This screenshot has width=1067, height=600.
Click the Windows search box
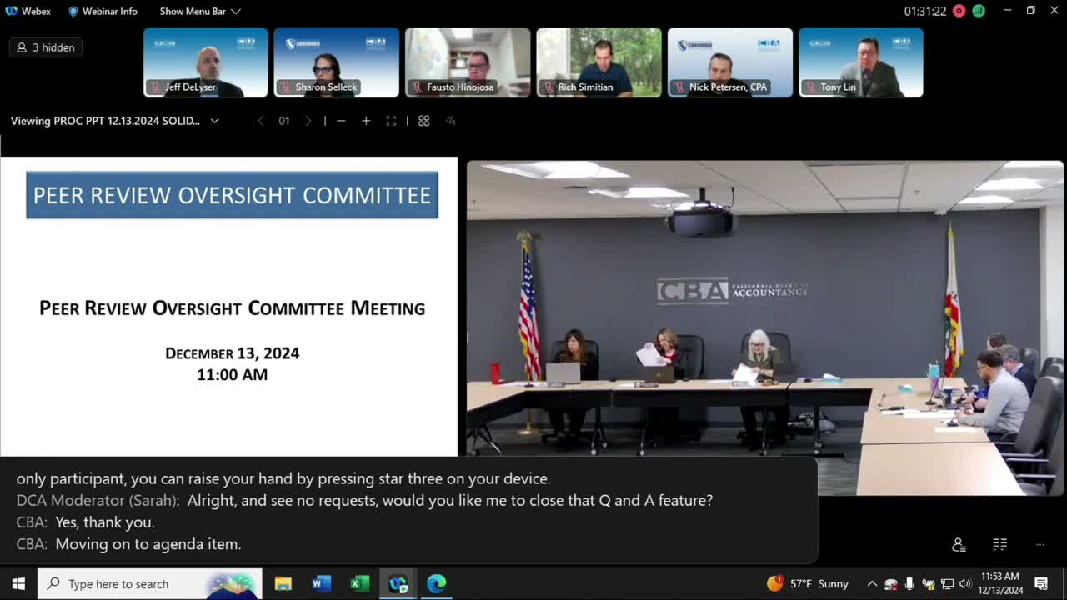coord(150,583)
